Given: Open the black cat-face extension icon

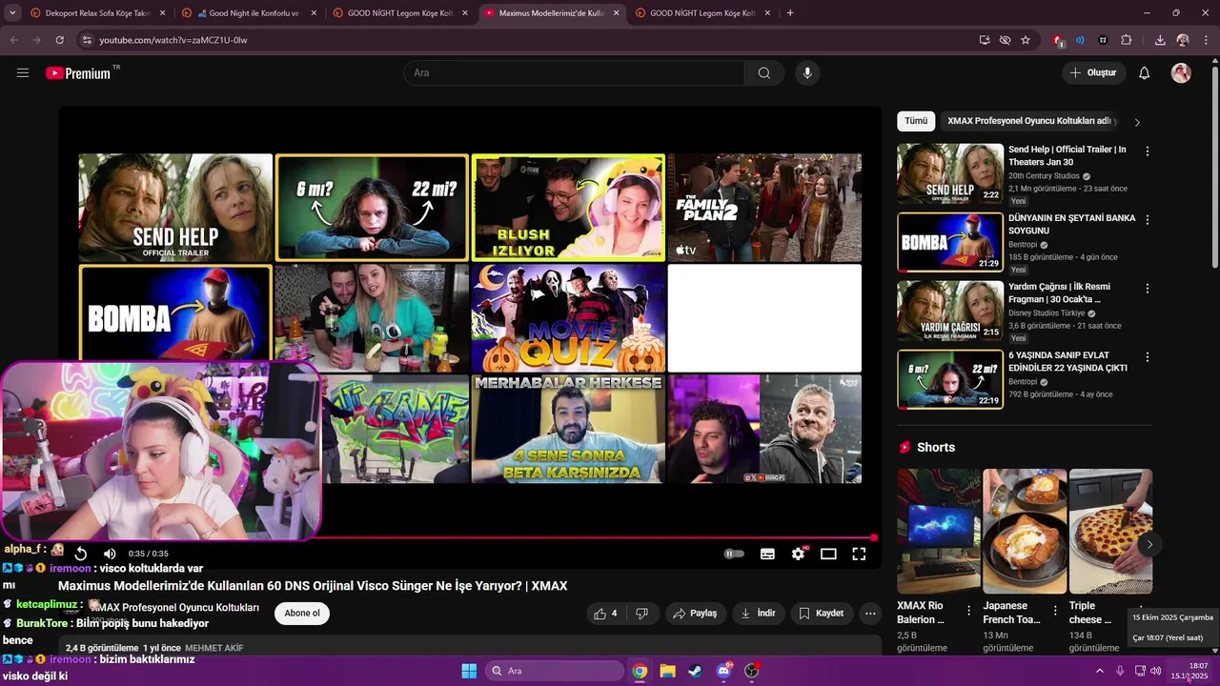Looking at the screenshot, I should click(x=1104, y=40).
